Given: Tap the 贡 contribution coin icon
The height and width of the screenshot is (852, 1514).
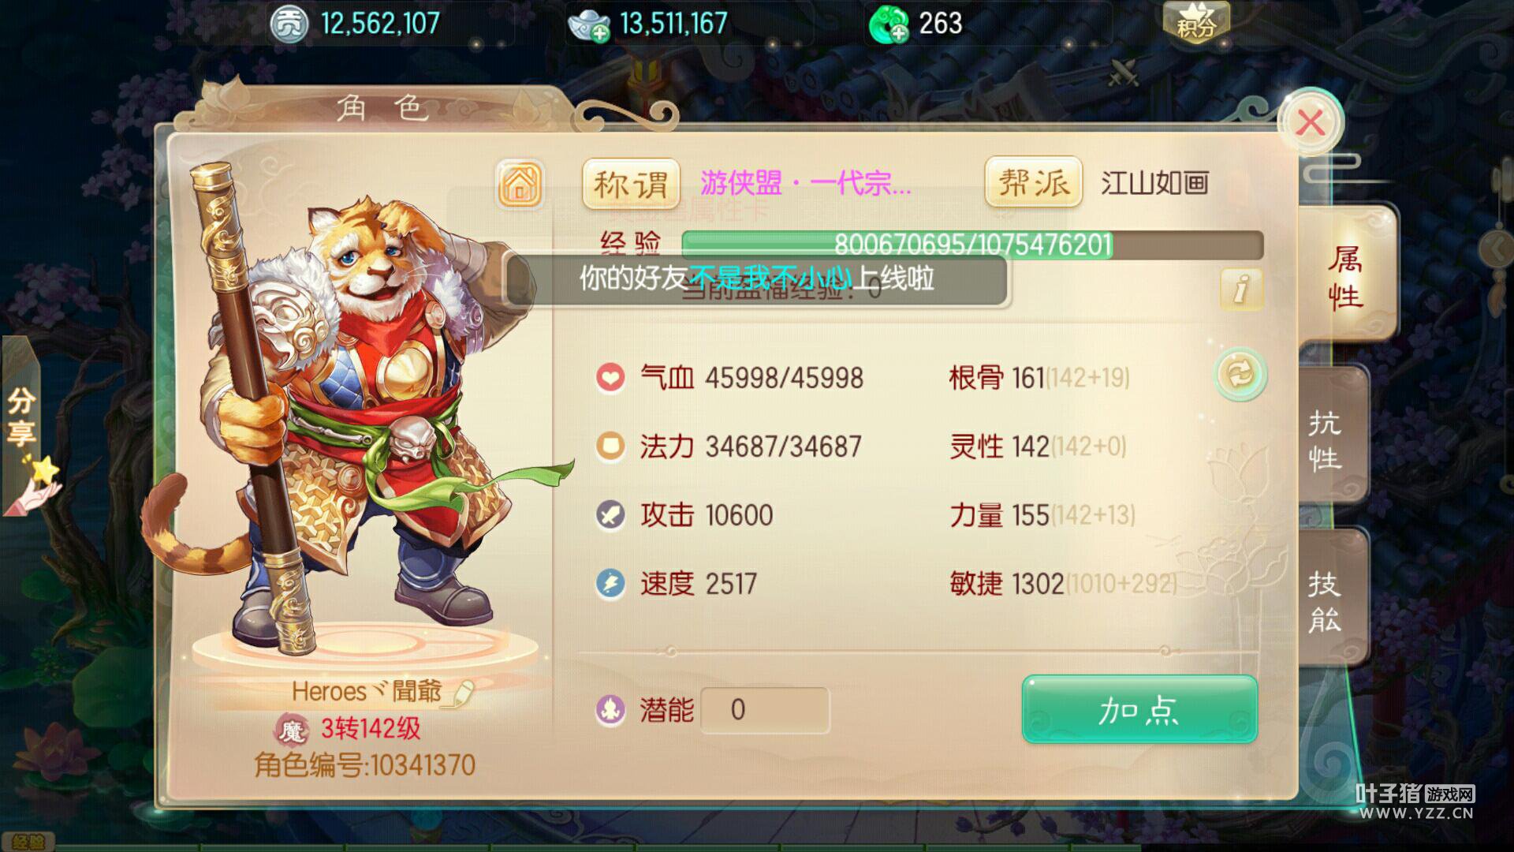Looking at the screenshot, I should pyautogui.click(x=289, y=25).
